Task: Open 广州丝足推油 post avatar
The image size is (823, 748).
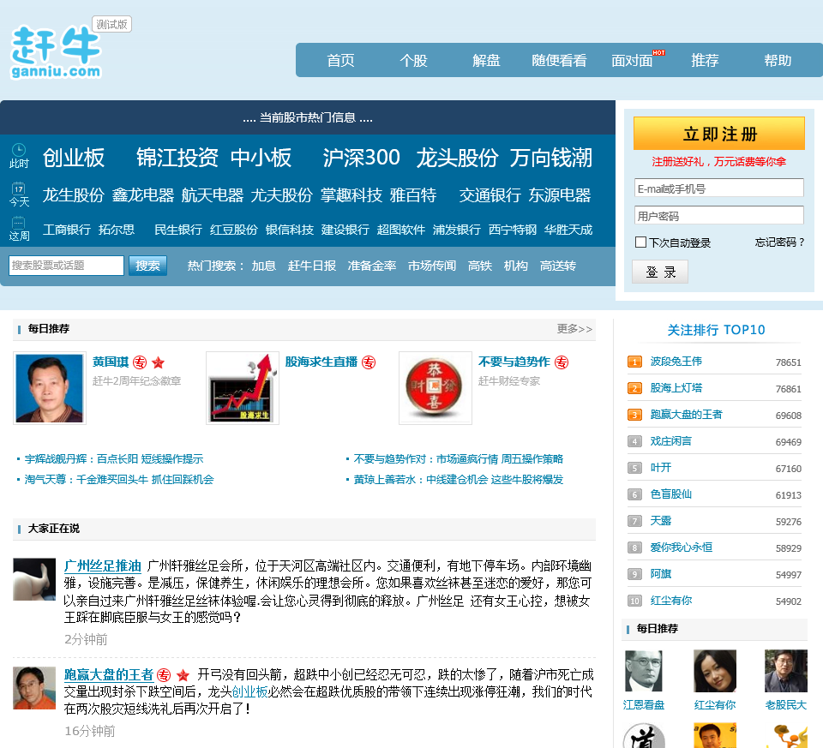Action: click(x=34, y=579)
